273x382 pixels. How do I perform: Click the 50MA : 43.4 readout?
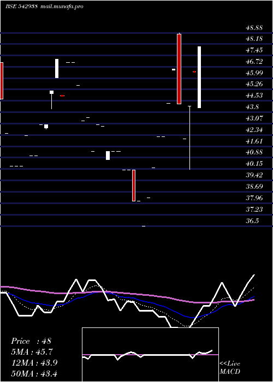34,373
